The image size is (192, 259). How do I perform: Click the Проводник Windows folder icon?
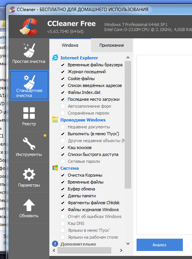(x=55, y=120)
